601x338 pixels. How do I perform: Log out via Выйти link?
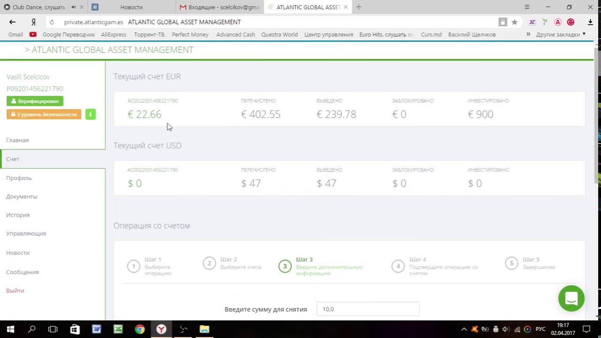[15, 291]
